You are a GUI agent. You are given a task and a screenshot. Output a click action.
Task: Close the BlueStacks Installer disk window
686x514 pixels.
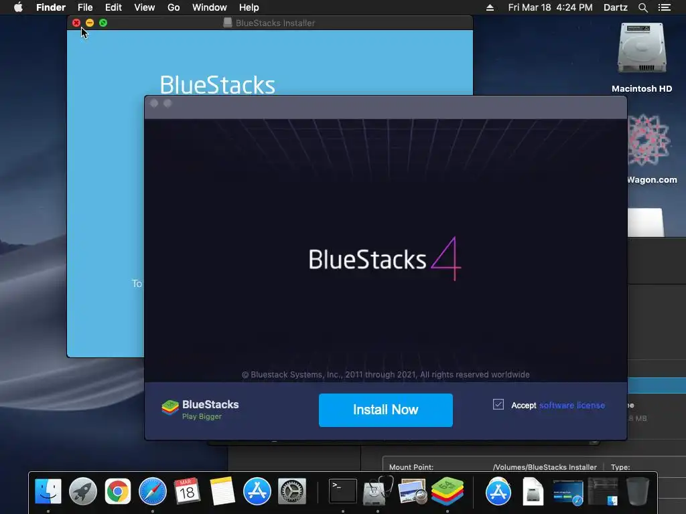point(76,23)
